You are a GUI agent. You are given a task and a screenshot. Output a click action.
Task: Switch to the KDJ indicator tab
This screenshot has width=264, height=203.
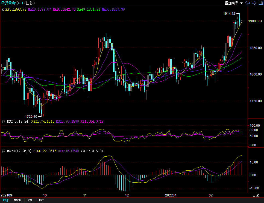tap(5, 201)
